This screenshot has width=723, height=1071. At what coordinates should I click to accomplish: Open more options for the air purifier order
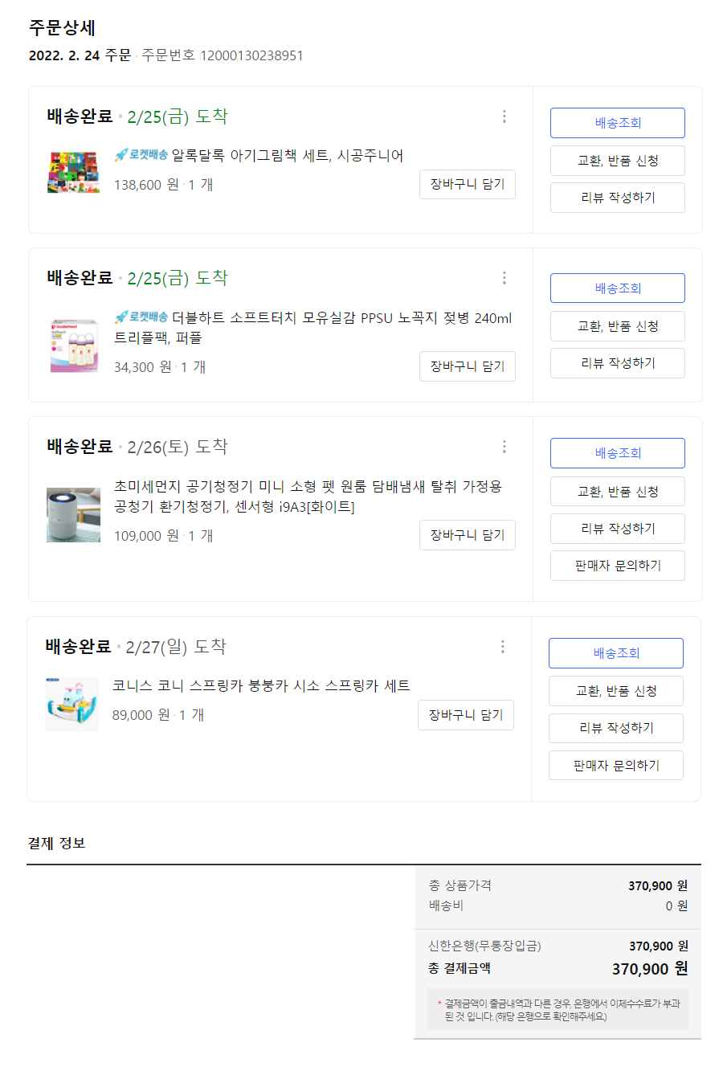tap(504, 447)
